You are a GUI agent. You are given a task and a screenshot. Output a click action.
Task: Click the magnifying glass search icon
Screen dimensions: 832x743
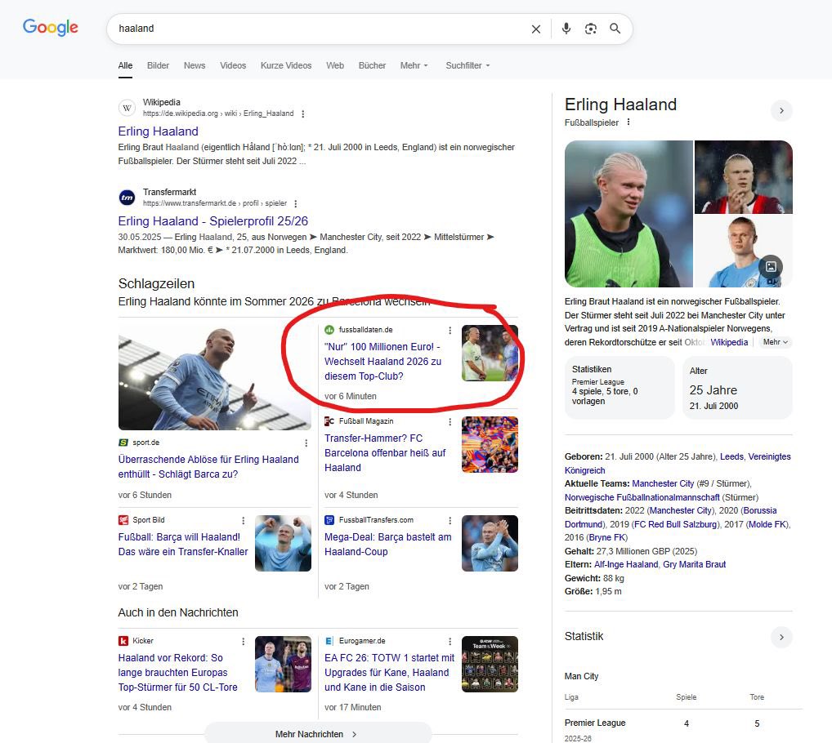tap(615, 29)
